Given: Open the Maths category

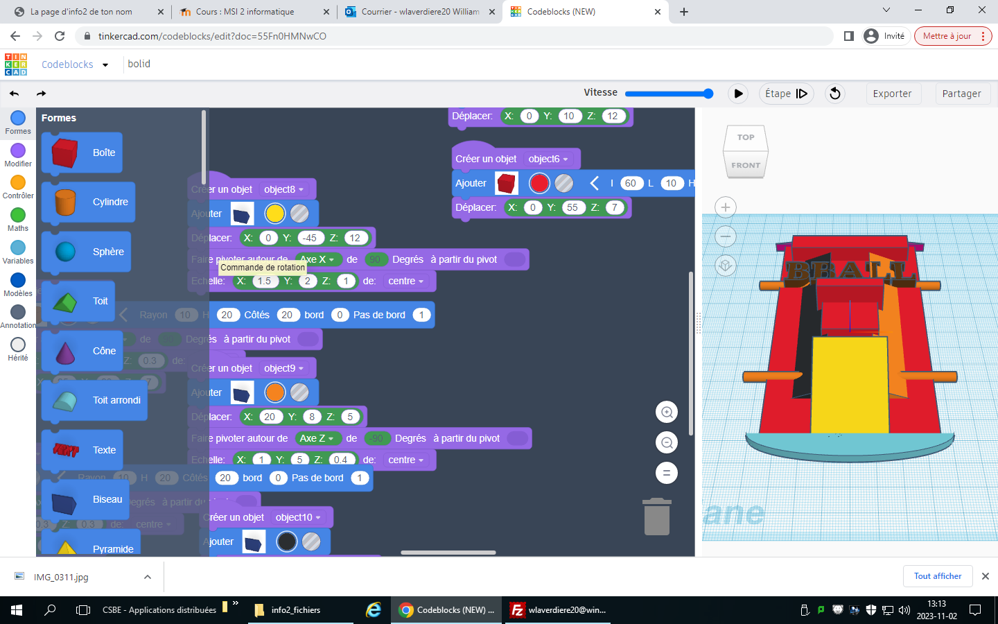Looking at the screenshot, I should pos(18,220).
